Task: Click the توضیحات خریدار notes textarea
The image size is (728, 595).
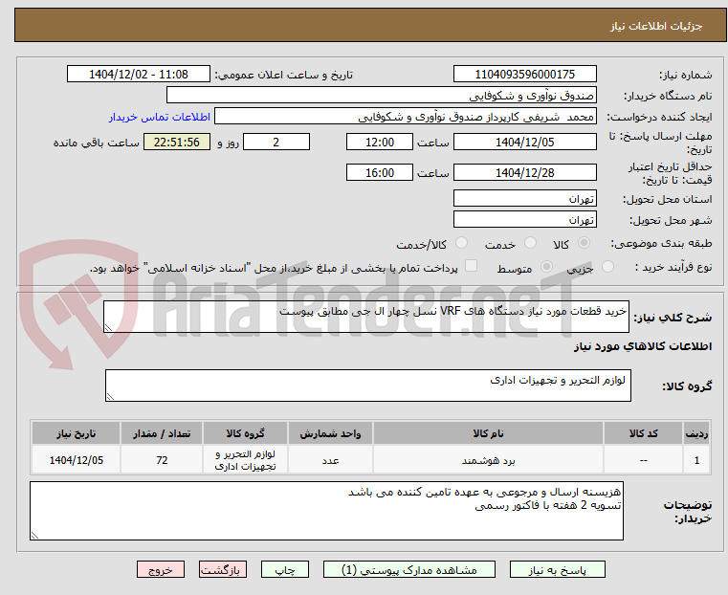Action: (x=326, y=511)
